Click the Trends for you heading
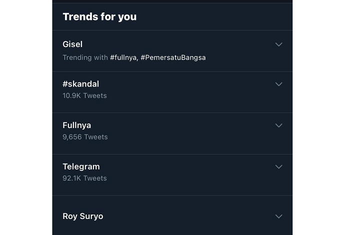The width and height of the screenshot is (350, 235). (99, 16)
